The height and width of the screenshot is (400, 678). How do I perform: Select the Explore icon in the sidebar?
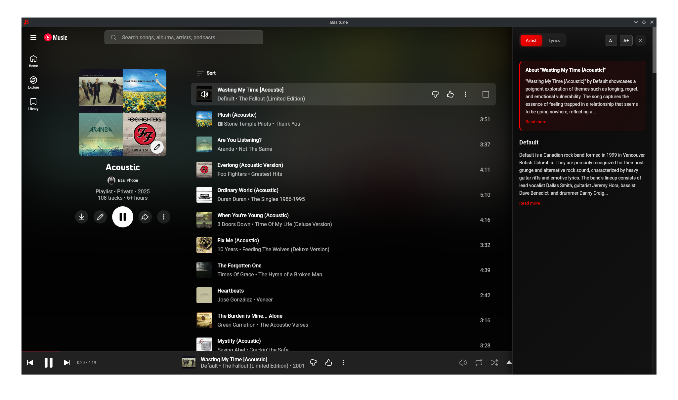33,82
